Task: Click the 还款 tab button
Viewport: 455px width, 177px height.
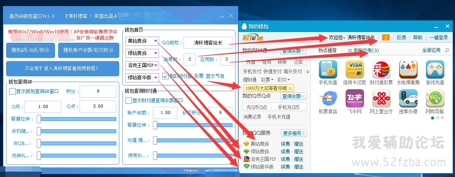Action: point(298,62)
